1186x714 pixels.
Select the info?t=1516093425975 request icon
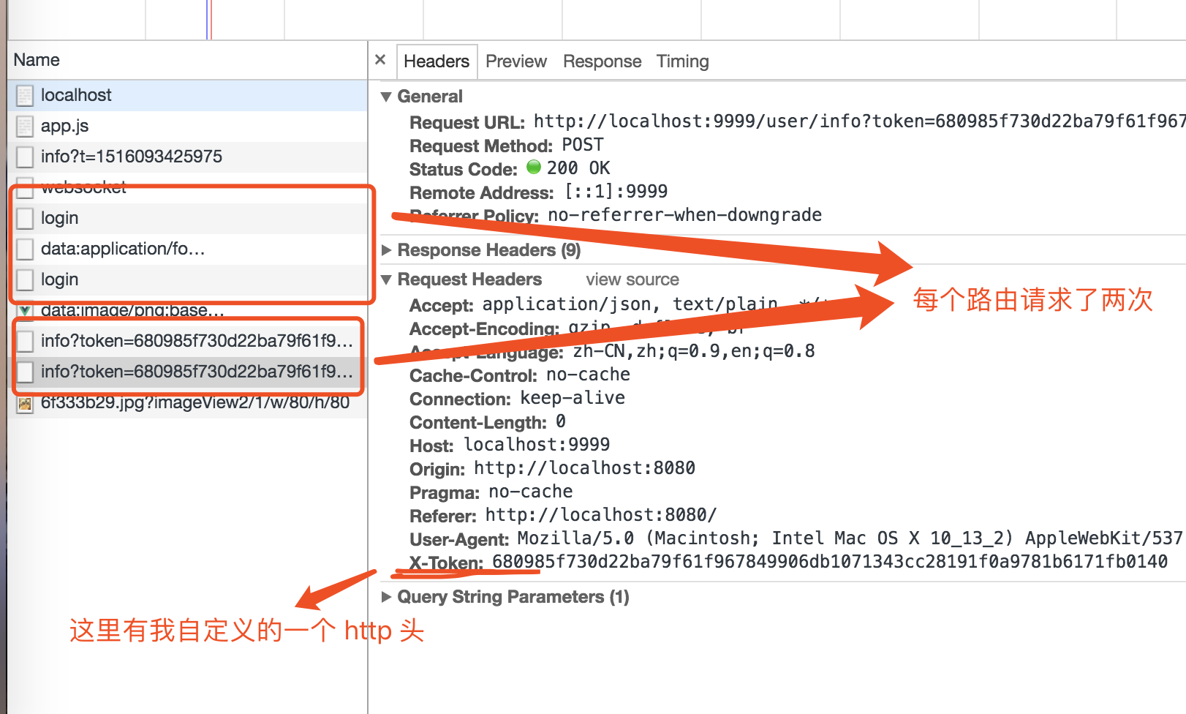click(25, 157)
